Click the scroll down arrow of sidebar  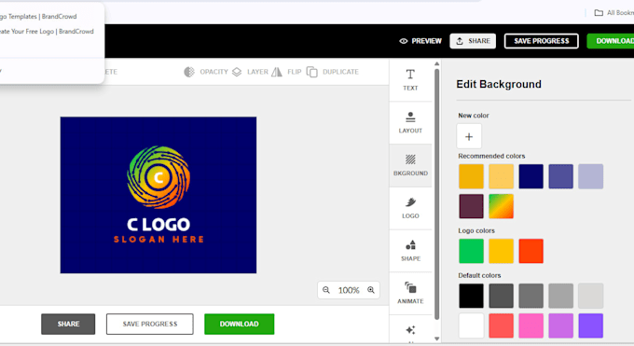pyautogui.click(x=436, y=339)
